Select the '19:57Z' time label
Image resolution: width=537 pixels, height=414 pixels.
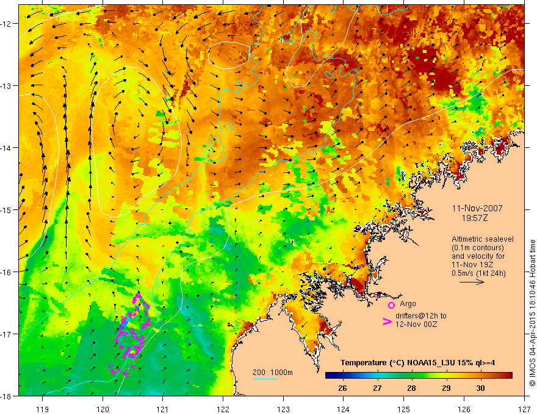pyautogui.click(x=474, y=218)
